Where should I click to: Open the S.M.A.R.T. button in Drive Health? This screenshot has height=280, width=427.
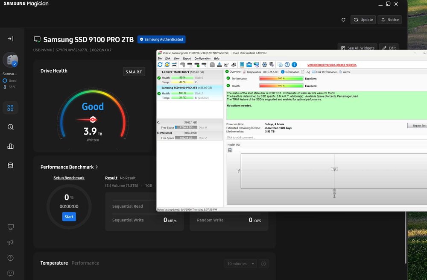(134, 72)
